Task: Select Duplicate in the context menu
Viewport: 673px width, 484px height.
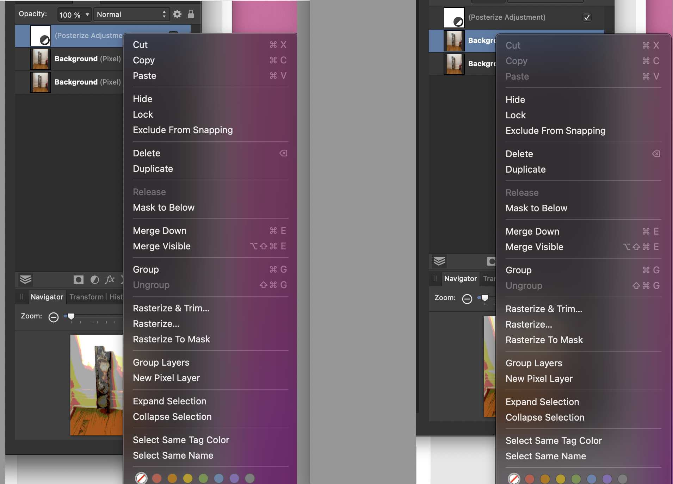Action: [153, 168]
